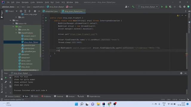
Task: Open run configuration drop_down_flipkart dropdown
Action: tap(147, 7)
